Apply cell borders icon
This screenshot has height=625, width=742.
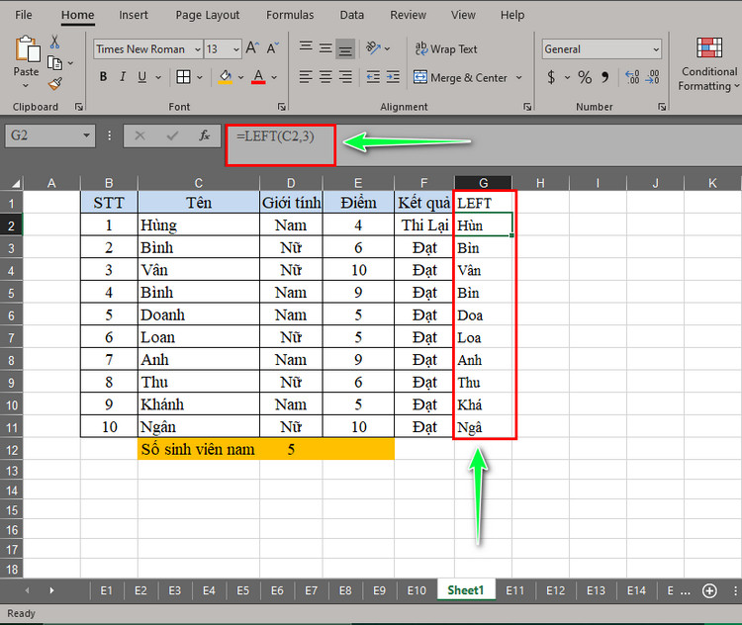(183, 77)
